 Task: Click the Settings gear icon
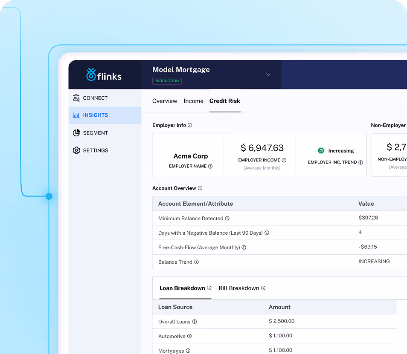[76, 150]
